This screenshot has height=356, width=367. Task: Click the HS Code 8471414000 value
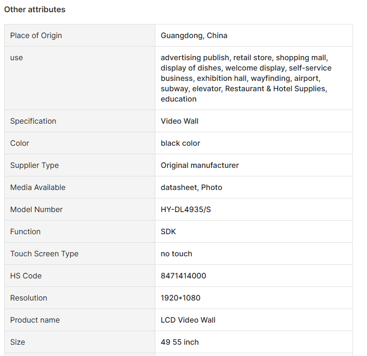pyautogui.click(x=183, y=276)
